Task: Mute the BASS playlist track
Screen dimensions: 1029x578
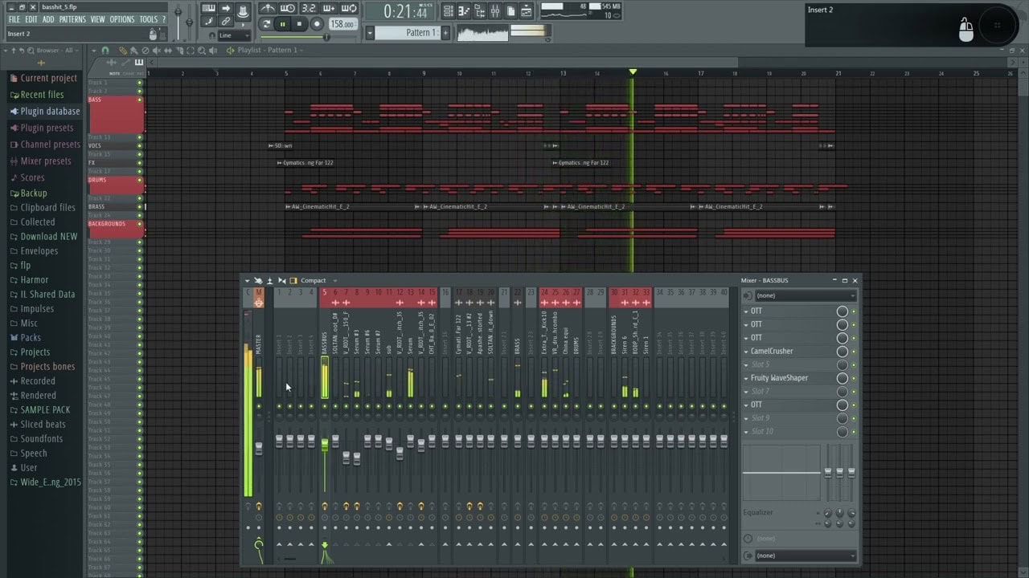Action: [139, 100]
